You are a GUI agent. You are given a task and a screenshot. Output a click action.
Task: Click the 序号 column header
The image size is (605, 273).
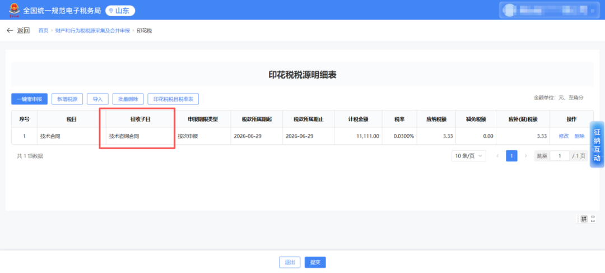tap(24, 119)
